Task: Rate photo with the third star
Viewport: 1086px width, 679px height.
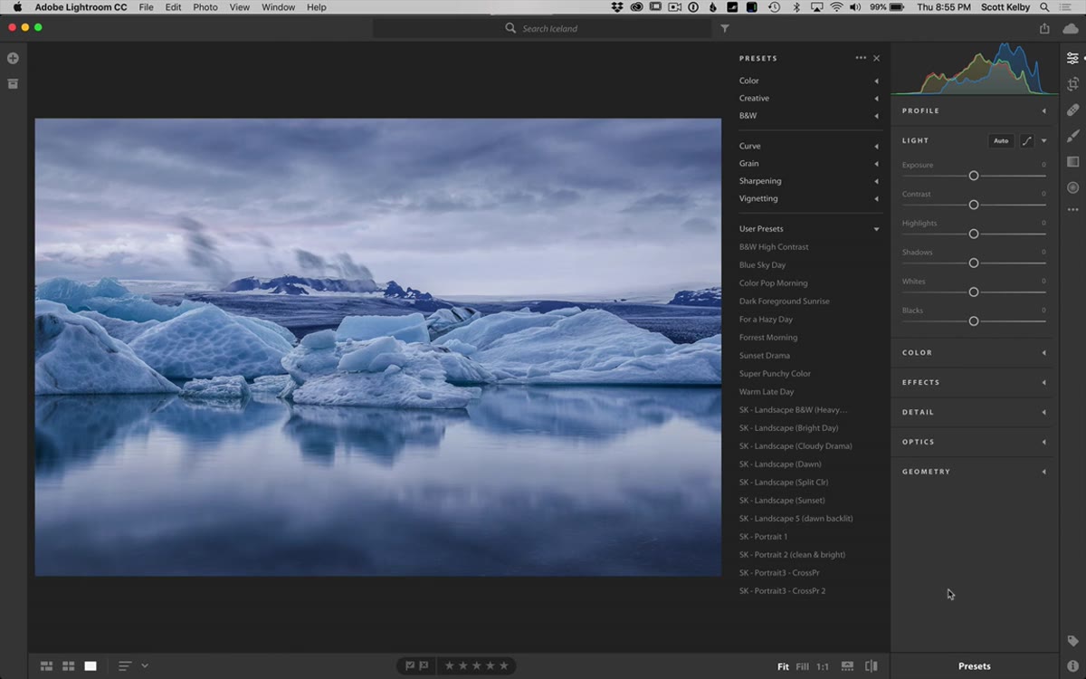Action: pyautogui.click(x=477, y=665)
